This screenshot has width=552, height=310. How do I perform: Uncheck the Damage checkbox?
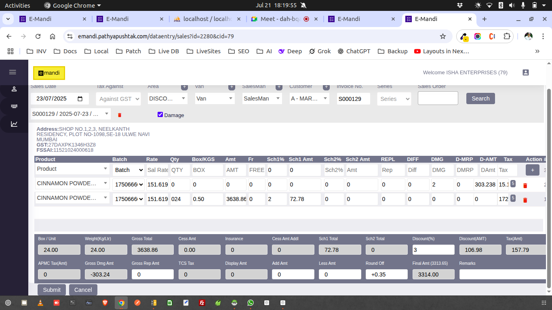(160, 115)
